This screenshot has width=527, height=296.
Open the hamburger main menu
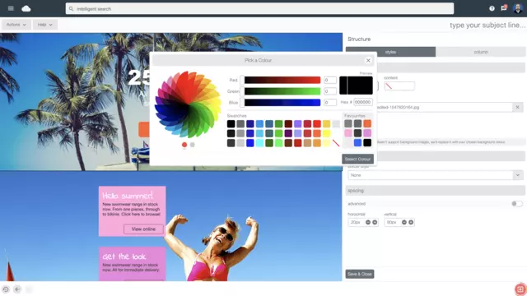pos(11,8)
